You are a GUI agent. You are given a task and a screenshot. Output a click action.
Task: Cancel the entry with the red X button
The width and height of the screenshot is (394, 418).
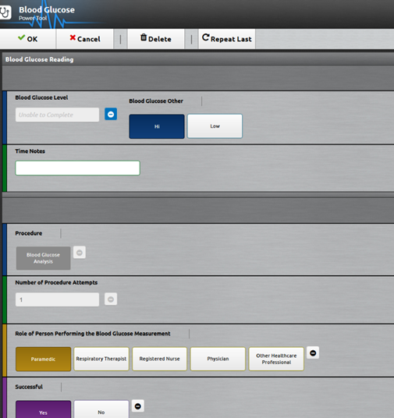85,39
